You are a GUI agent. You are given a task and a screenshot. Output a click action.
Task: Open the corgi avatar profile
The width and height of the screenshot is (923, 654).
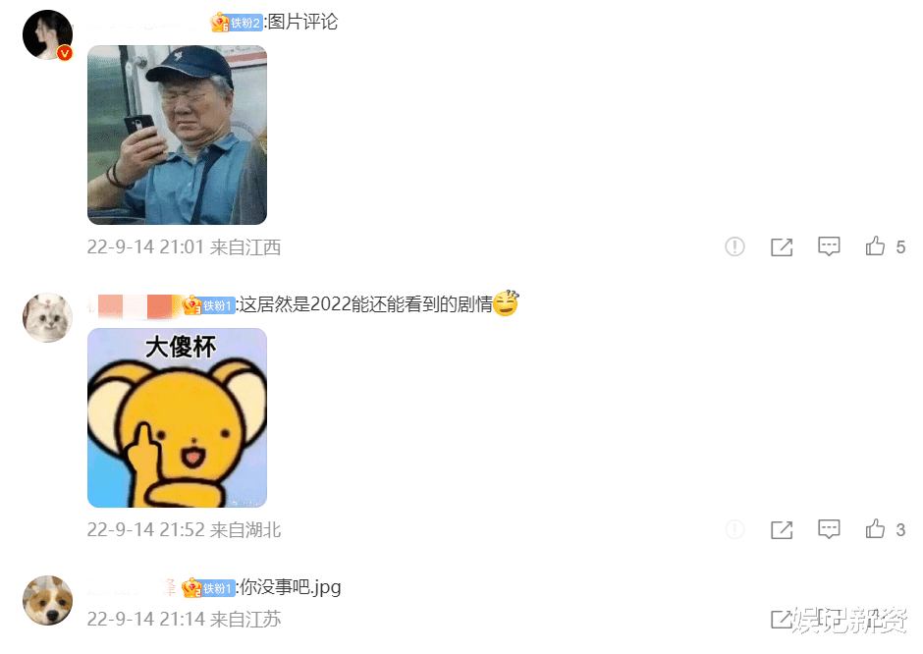pyautogui.click(x=48, y=600)
